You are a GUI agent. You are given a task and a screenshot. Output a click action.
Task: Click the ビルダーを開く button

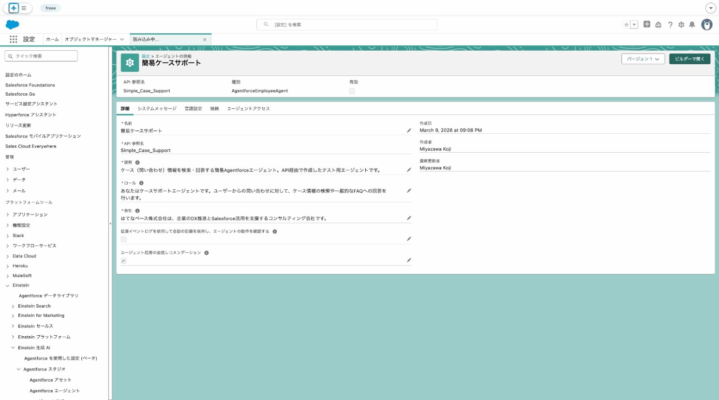pos(689,58)
